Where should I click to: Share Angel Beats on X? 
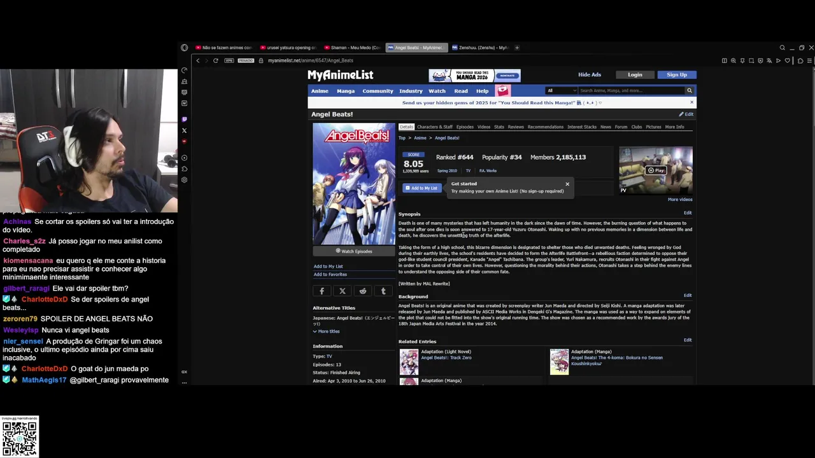click(343, 291)
